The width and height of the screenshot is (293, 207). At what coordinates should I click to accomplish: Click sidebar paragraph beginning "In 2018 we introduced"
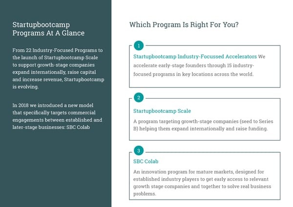(x=57, y=117)
